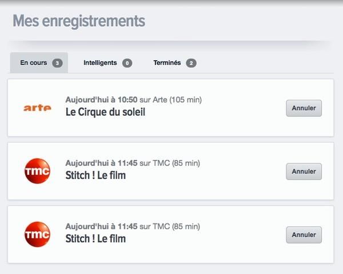Select the middle Stitch ! Le film title
Viewport: 343px width, 274px height.
(95, 175)
